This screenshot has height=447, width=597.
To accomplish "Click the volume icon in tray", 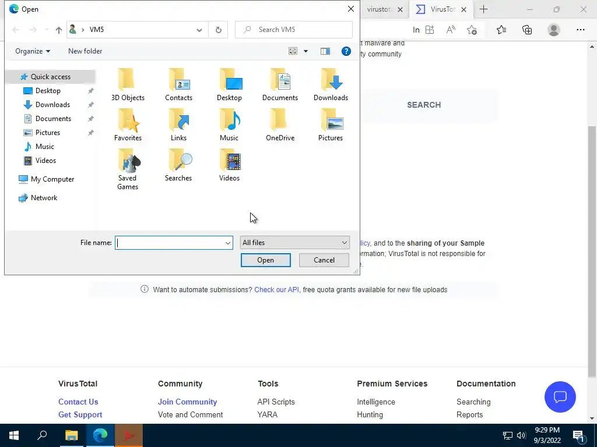I will (521, 435).
